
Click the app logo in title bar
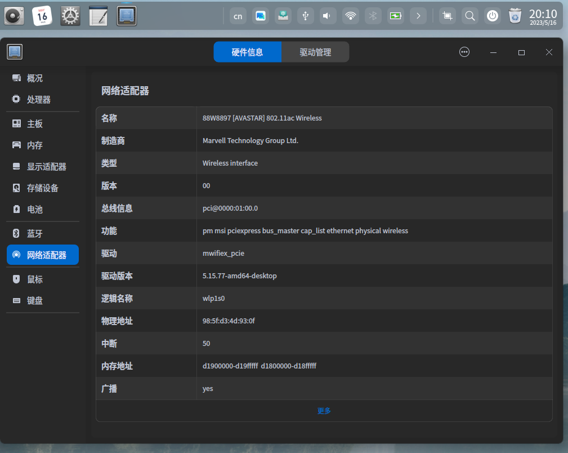[15, 52]
